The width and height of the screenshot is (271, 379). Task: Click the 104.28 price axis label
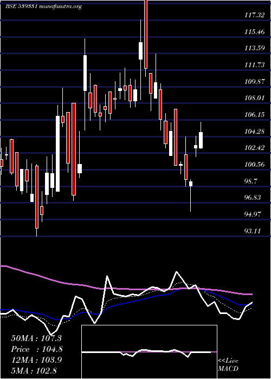[x=254, y=131]
